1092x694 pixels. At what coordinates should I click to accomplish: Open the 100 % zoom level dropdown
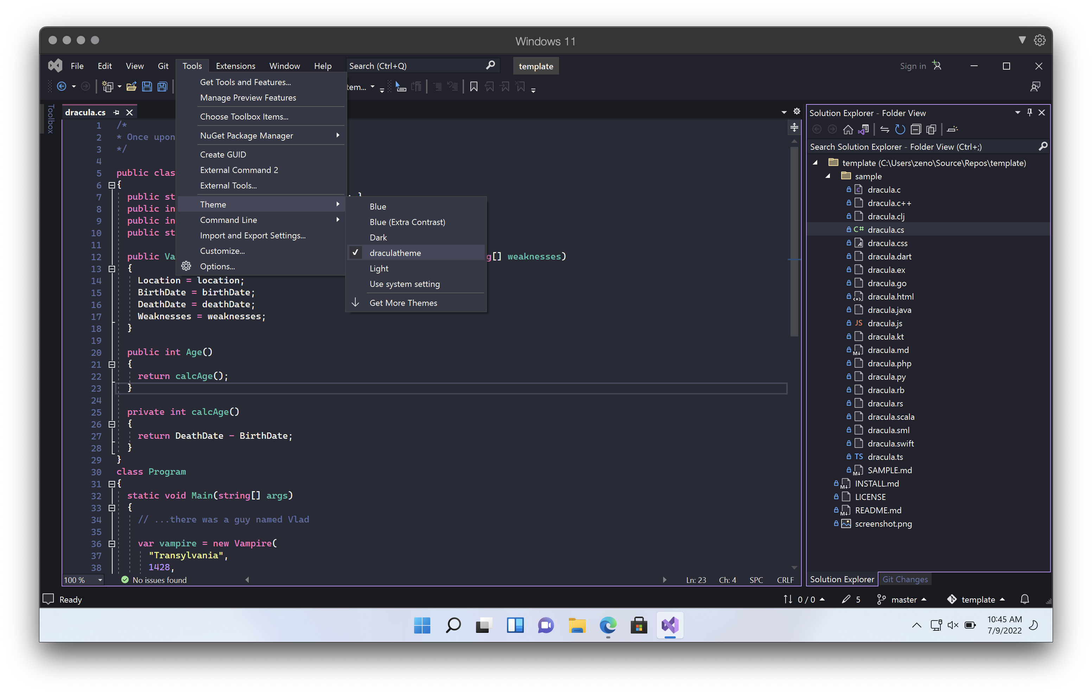[100, 580]
